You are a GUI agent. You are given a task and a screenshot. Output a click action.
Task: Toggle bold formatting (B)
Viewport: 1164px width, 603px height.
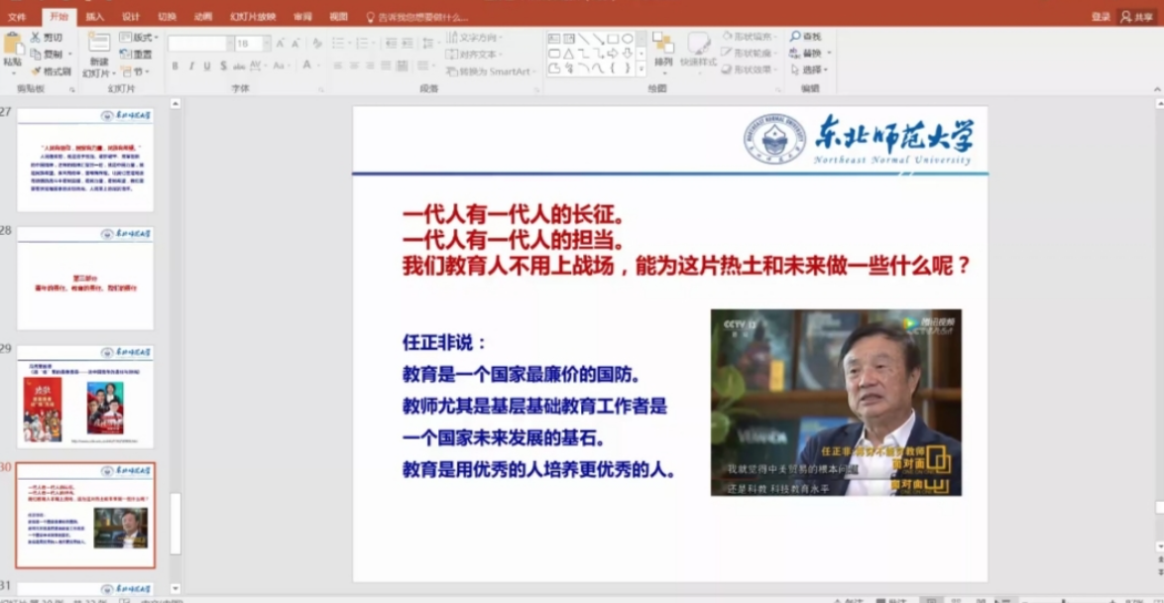click(x=175, y=66)
